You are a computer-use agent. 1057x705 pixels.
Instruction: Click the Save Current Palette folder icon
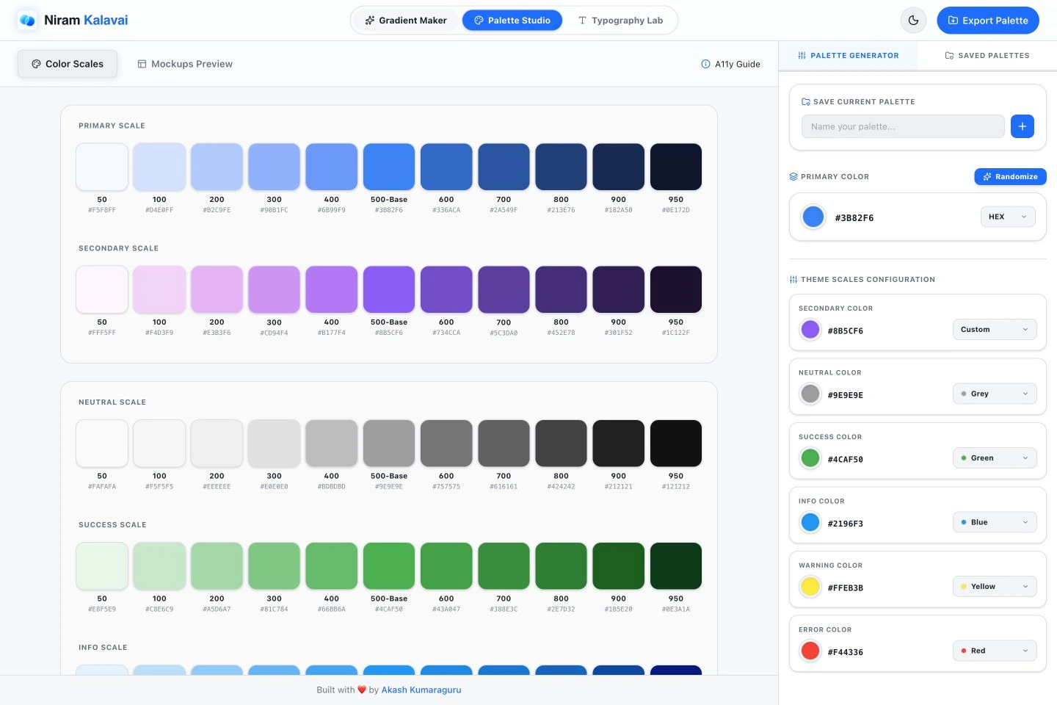pos(806,101)
